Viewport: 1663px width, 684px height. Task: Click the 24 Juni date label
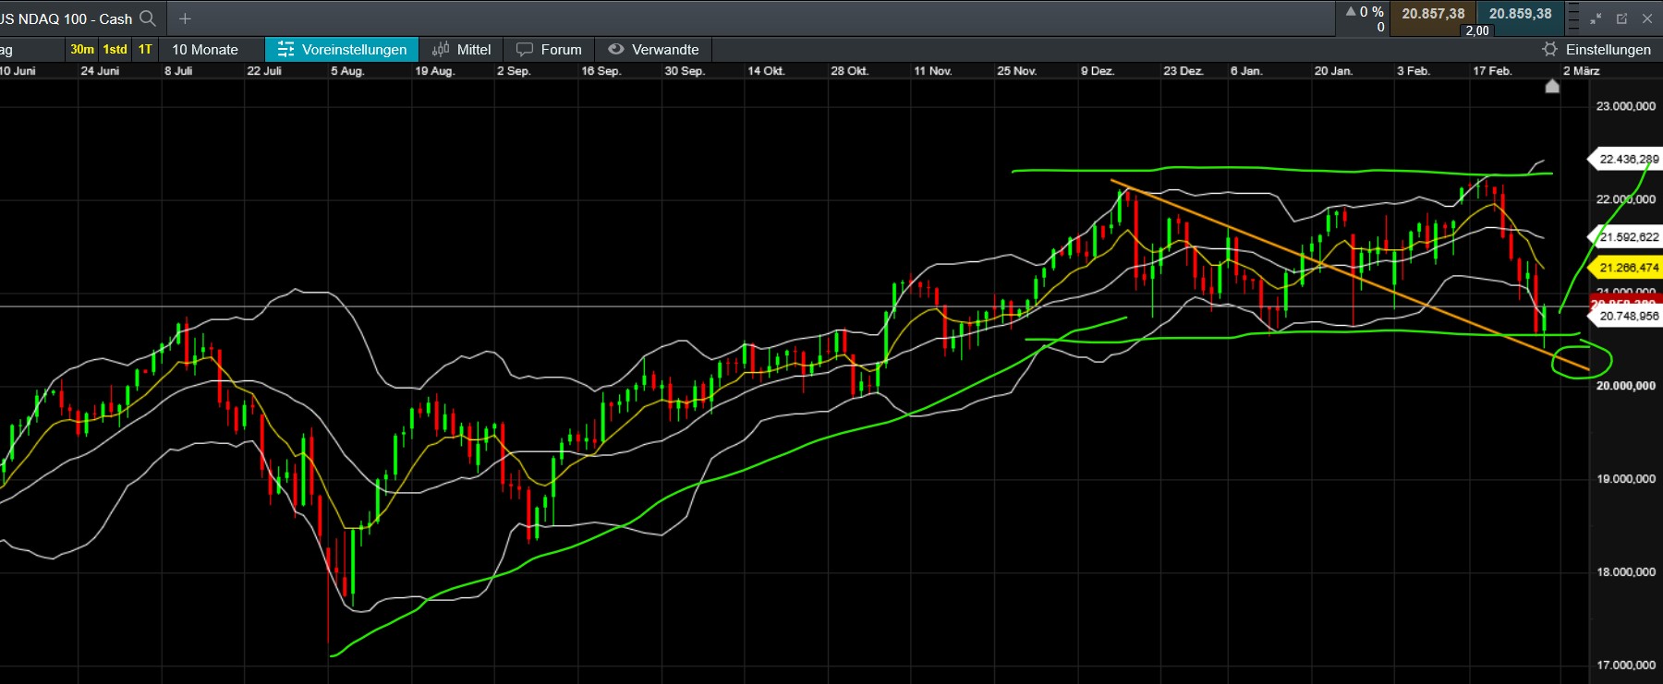pyautogui.click(x=100, y=71)
